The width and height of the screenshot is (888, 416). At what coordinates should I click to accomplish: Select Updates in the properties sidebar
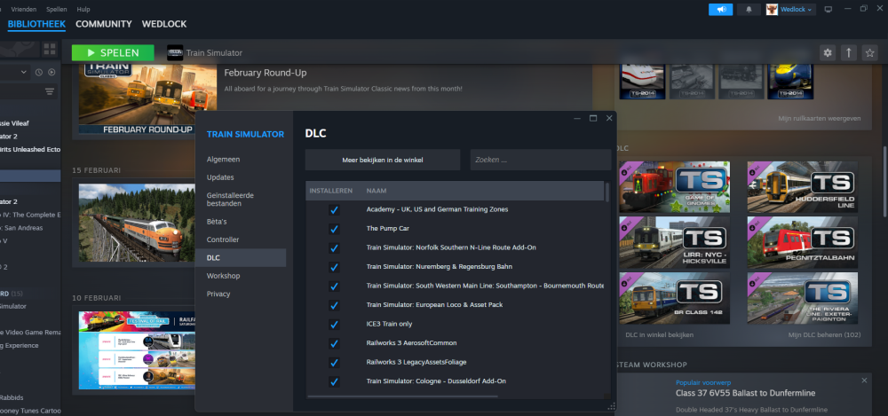pos(220,177)
